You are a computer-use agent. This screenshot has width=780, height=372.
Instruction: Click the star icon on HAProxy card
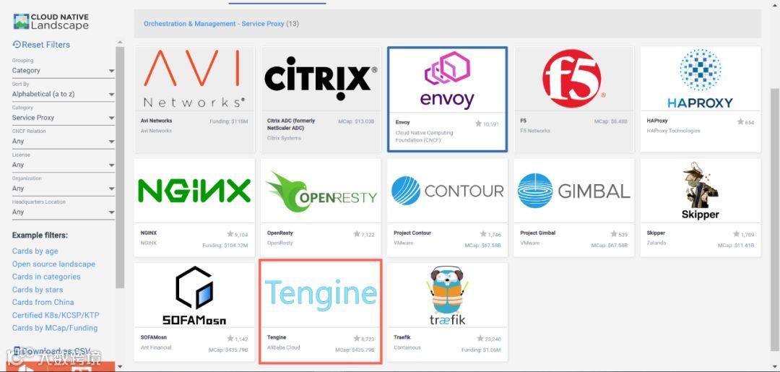tap(740, 122)
